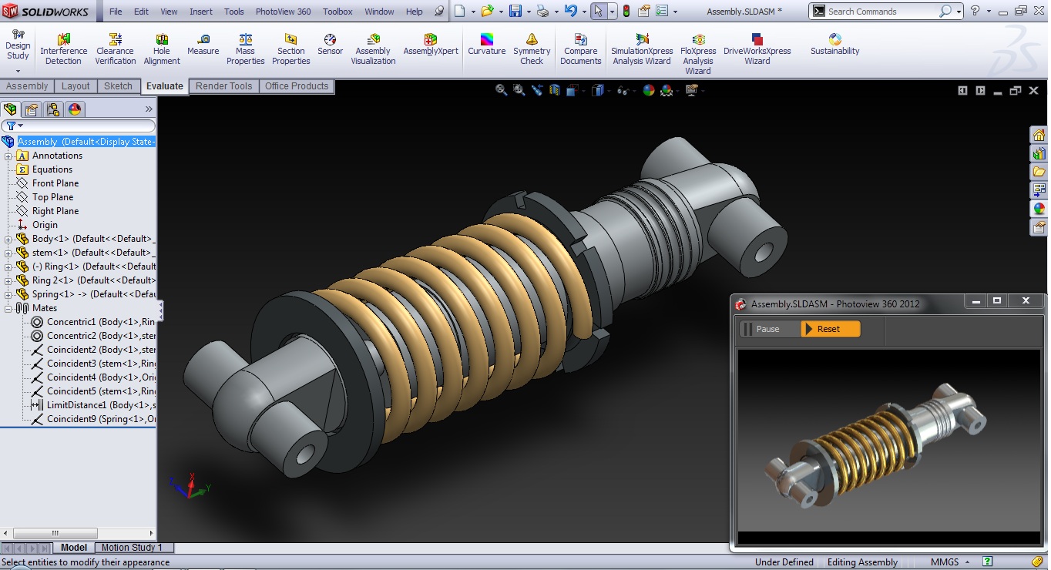
Task: Click Edit Appearance color ball in view toolbar
Action: click(x=649, y=90)
